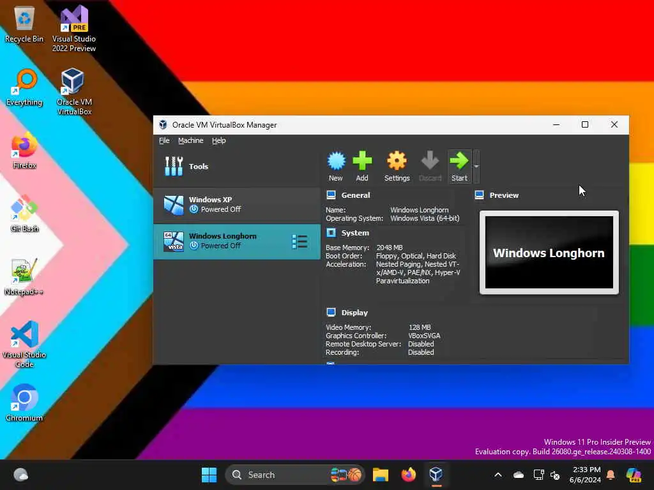Select the Recycle Bin desktop icon
The width and height of the screenshot is (654, 490).
24,25
